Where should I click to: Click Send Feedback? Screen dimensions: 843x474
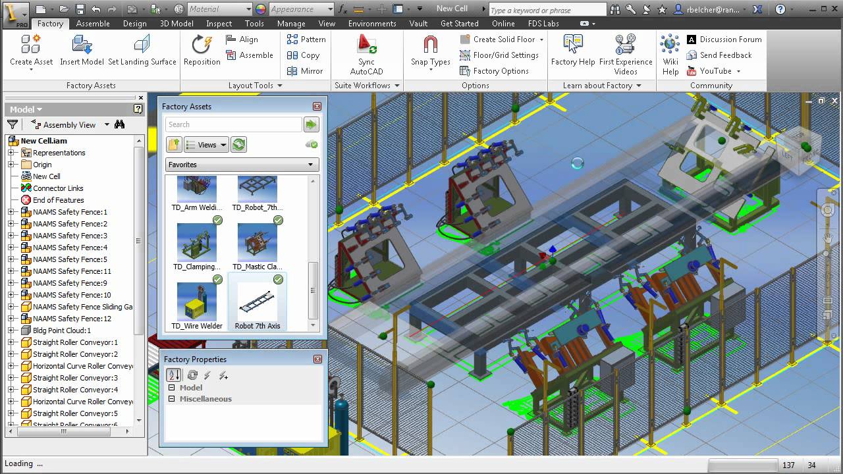719,55
